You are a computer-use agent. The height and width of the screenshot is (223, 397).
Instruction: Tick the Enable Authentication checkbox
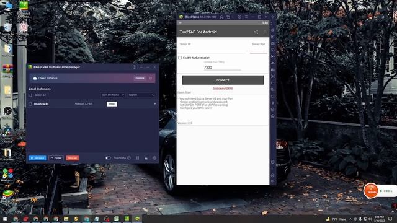(x=180, y=58)
